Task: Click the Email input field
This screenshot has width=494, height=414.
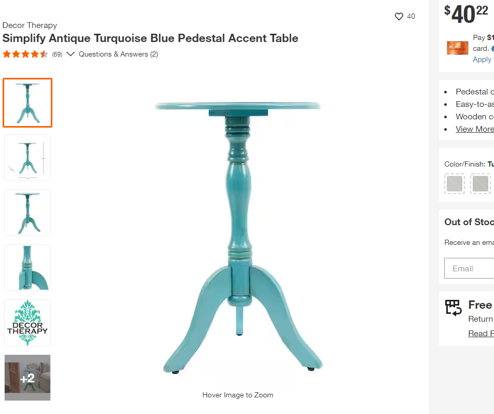Action: [x=469, y=268]
